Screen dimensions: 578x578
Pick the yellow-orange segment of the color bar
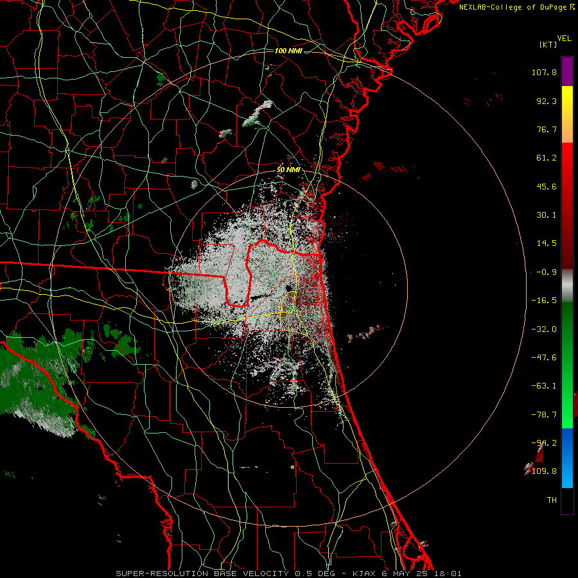tap(567, 114)
